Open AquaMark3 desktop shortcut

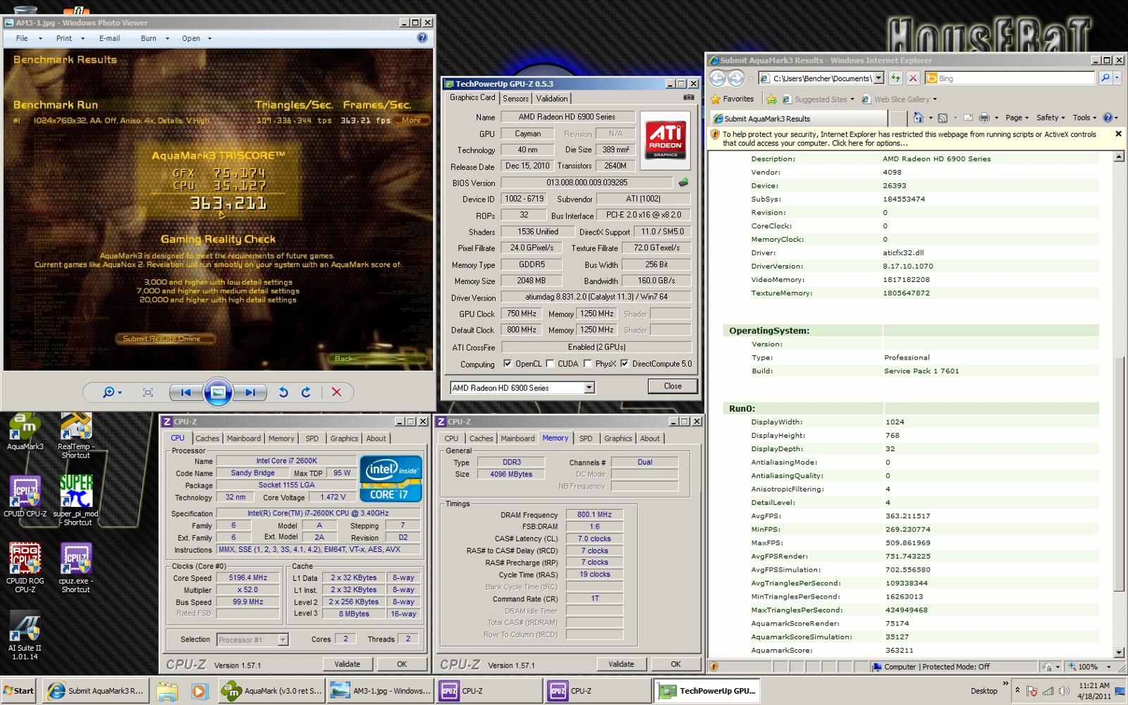(x=25, y=431)
